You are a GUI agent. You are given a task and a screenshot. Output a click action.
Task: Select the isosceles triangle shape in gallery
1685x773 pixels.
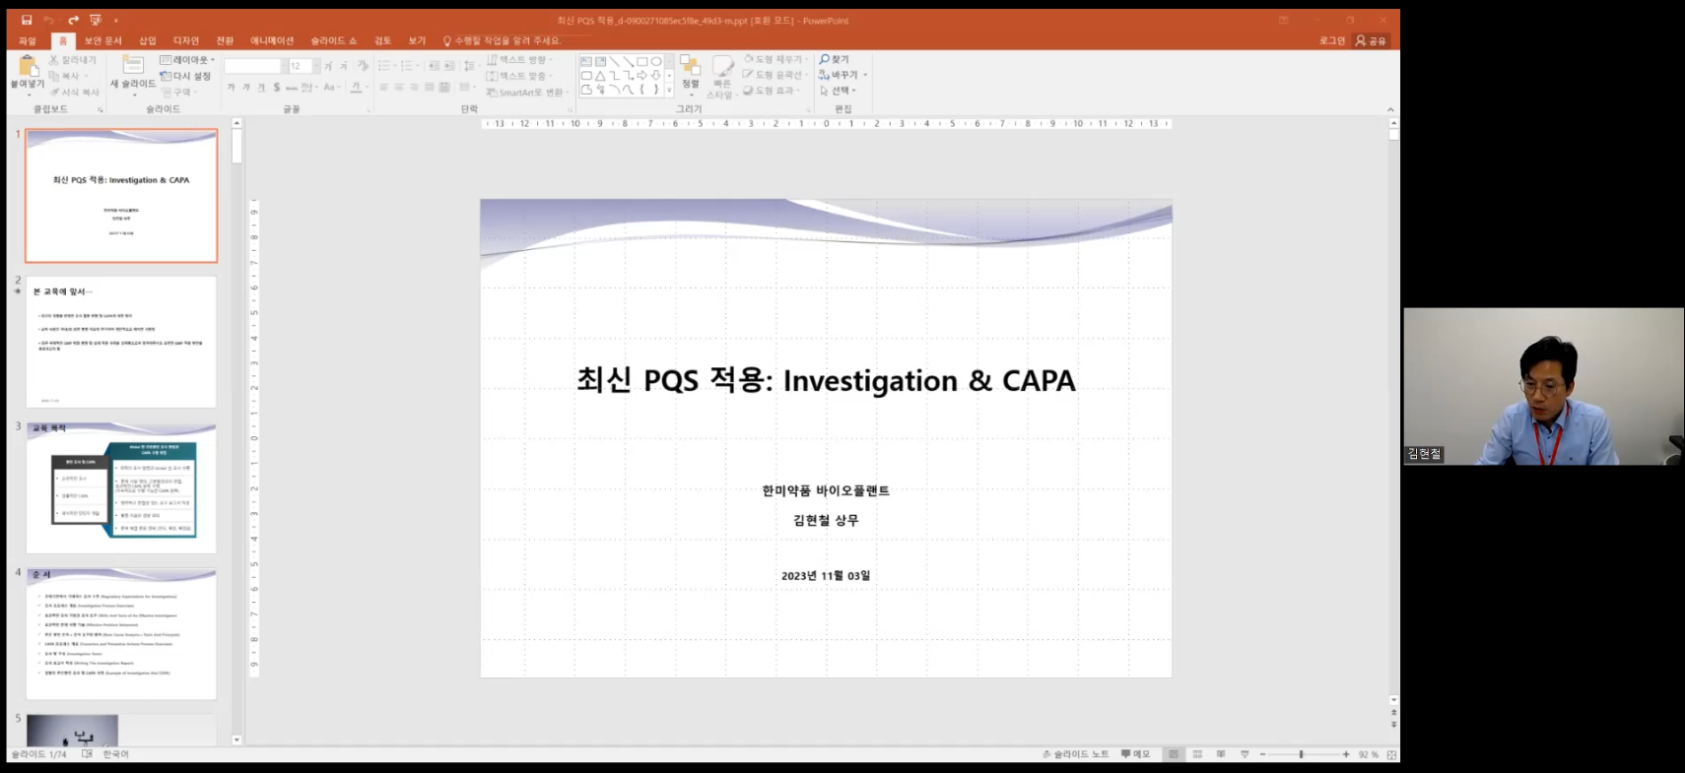(x=600, y=75)
